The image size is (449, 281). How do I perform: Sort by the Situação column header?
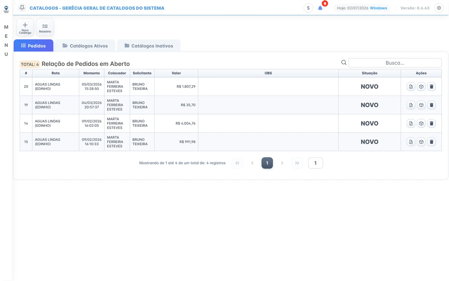pyautogui.click(x=369, y=73)
